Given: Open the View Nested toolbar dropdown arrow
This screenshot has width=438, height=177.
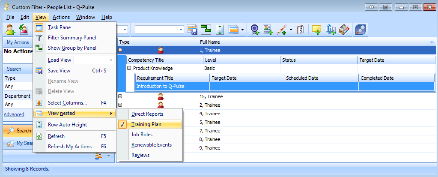Looking at the screenshot, I should tap(242, 30).
